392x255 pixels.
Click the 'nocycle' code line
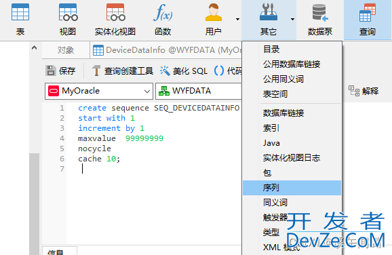click(94, 149)
